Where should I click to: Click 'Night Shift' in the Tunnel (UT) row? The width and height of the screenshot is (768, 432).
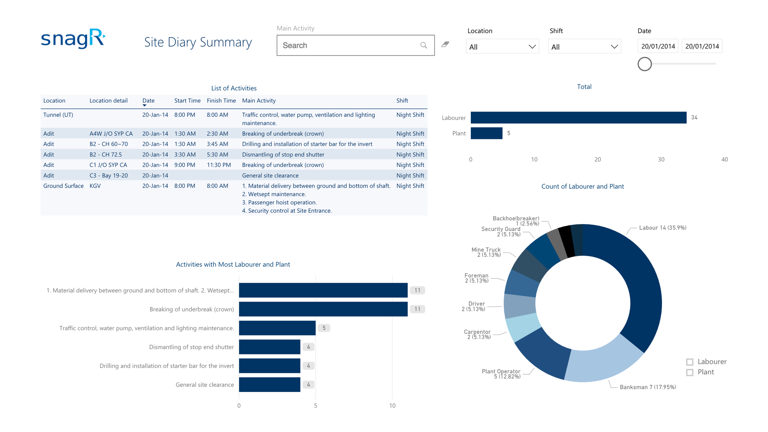pyautogui.click(x=410, y=115)
